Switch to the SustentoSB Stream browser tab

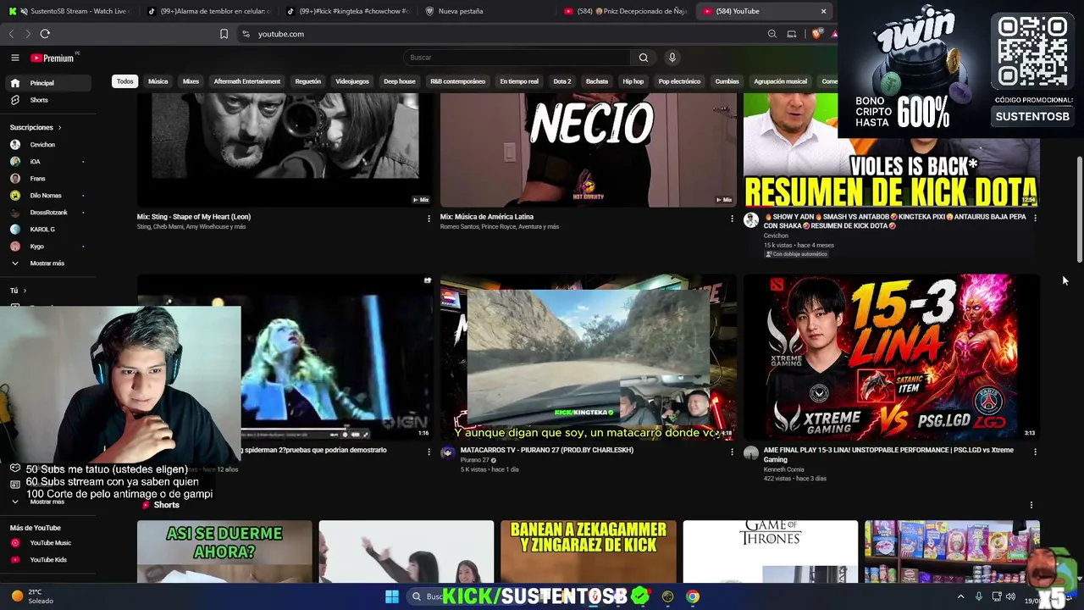pyautogui.click(x=69, y=11)
